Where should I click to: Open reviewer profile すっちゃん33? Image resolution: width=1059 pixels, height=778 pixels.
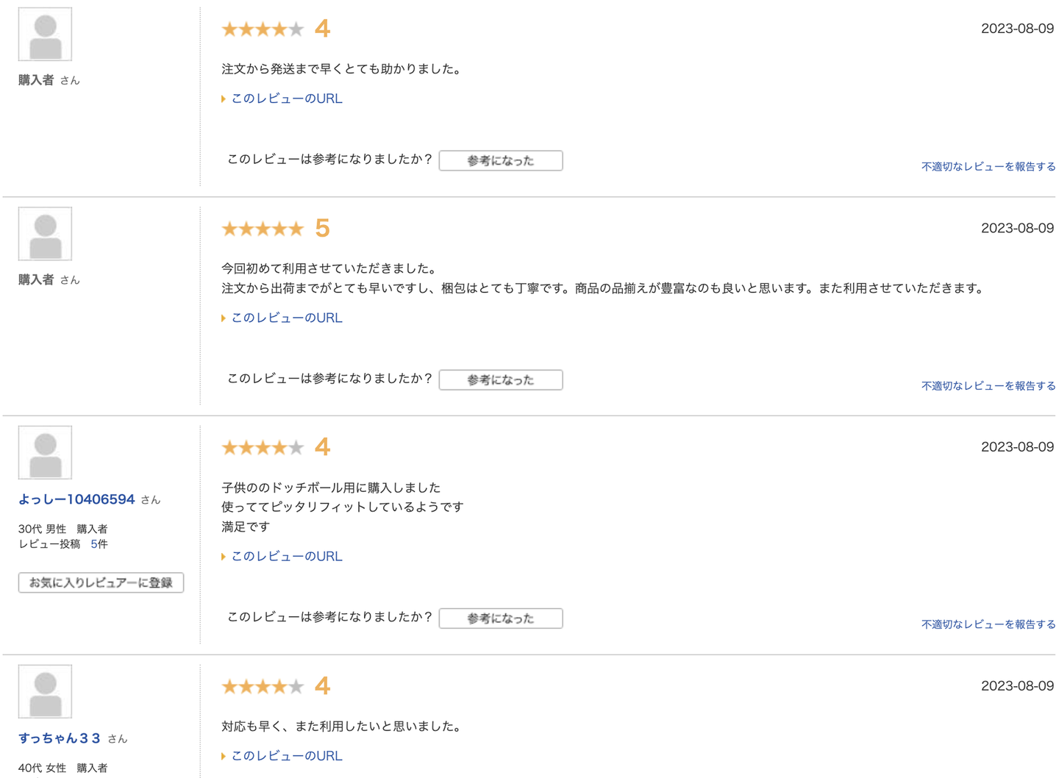[60, 738]
